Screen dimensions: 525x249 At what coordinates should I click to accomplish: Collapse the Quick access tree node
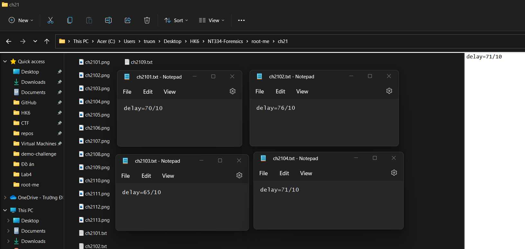(5, 61)
